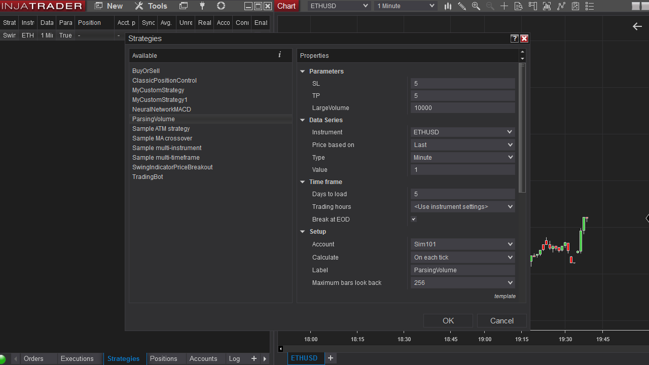Click the LargeVolume input field
This screenshot has width=649, height=365.
coord(462,108)
